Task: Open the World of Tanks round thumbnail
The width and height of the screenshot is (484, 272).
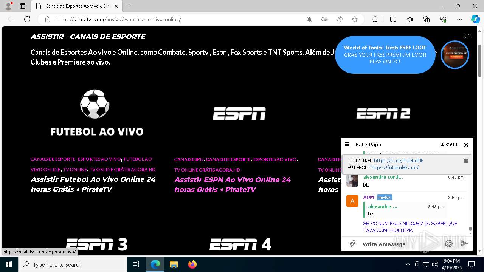Action: tap(455, 55)
